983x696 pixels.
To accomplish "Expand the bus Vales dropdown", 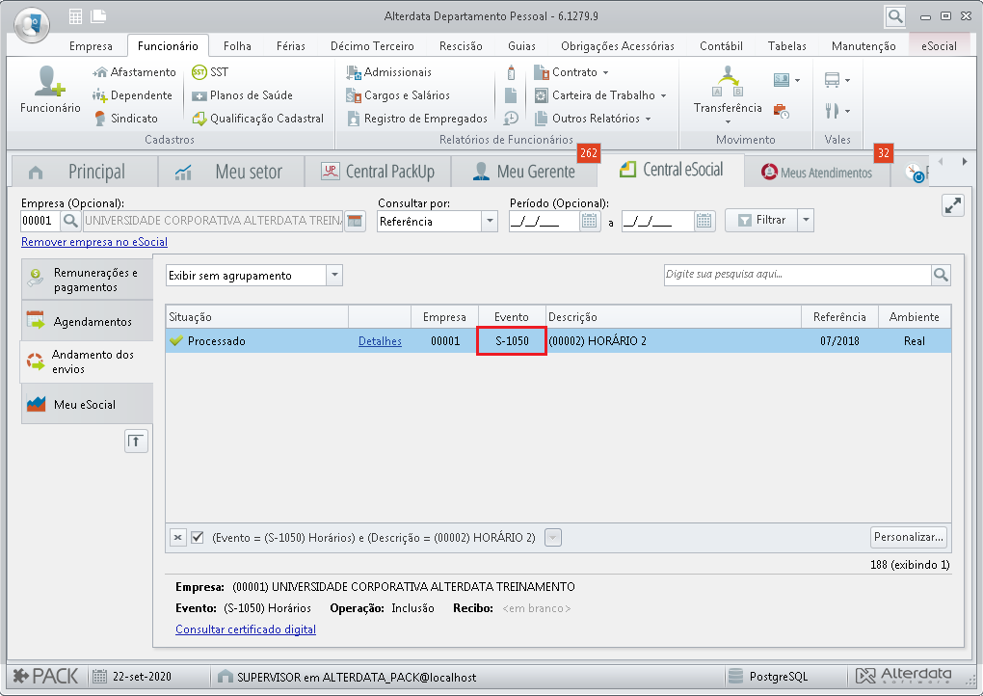I will tap(847, 80).
